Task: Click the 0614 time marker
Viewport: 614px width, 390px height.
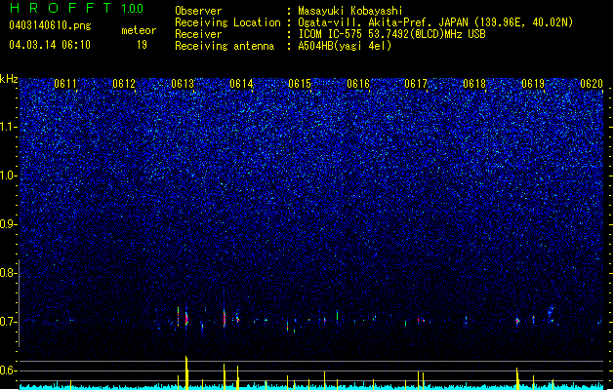Action: [x=241, y=84]
